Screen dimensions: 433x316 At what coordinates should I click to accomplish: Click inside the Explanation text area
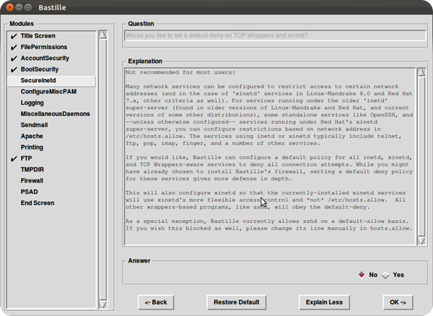click(x=270, y=157)
